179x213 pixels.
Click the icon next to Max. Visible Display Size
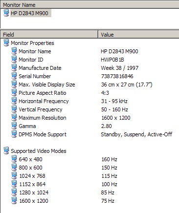(x=14, y=84)
